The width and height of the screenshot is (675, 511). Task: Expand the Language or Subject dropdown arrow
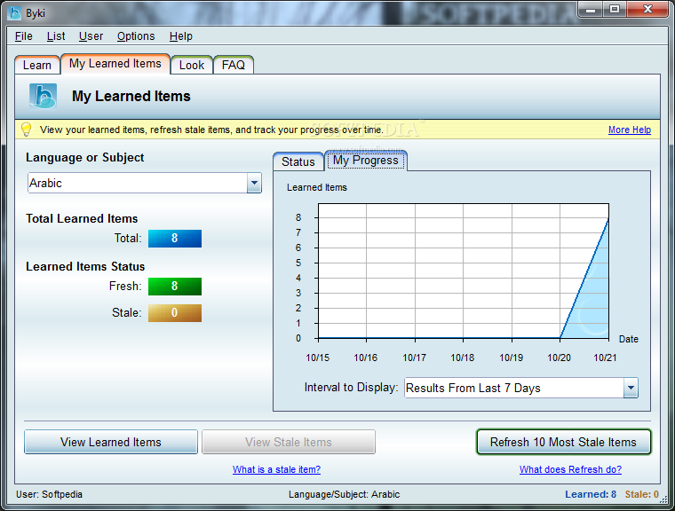(x=254, y=184)
